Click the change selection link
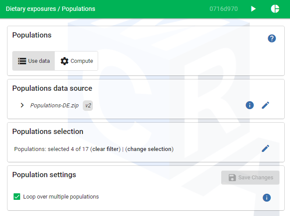The width and height of the screenshot is (290, 216). 149,149
